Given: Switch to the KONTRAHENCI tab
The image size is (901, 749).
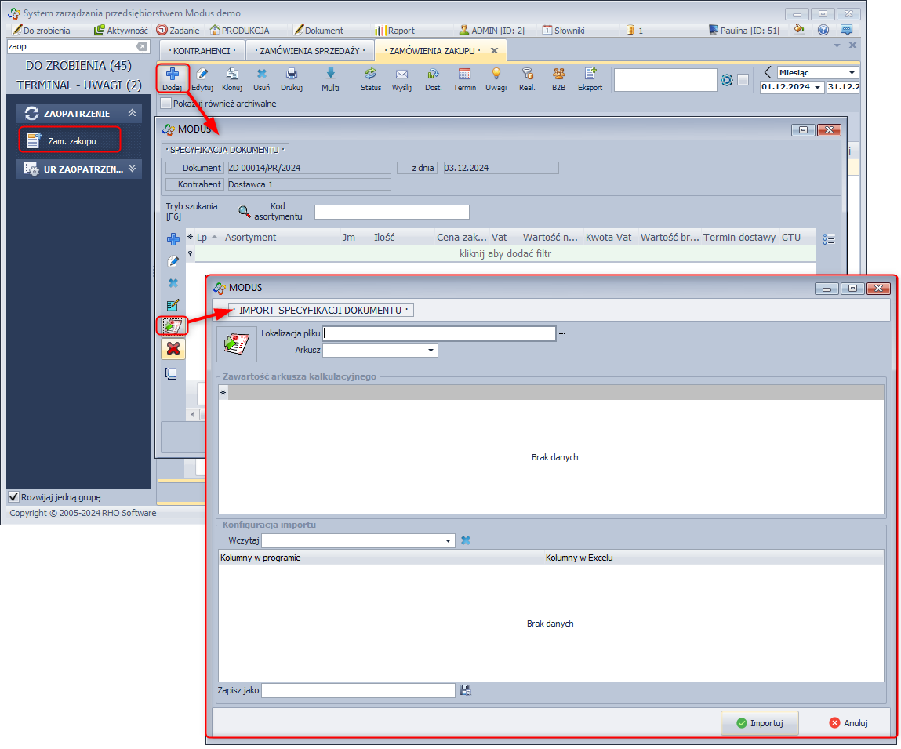Looking at the screenshot, I should tap(201, 51).
